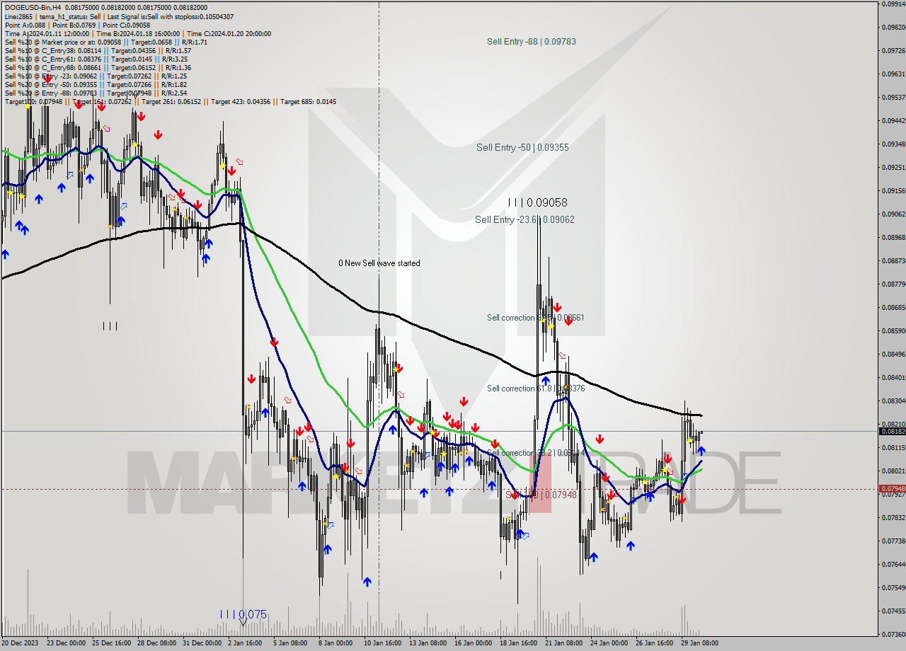The image size is (906, 651).
Task: Click the 0.08304 price axis label
Action: 894,401
